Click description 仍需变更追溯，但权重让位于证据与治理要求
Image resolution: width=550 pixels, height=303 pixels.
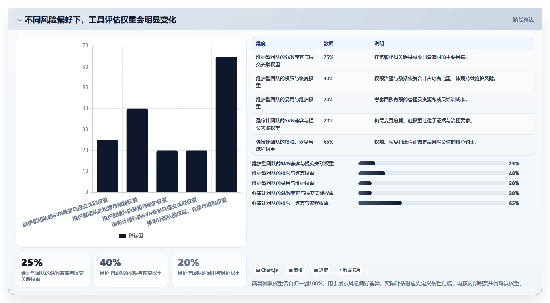tap(423, 121)
